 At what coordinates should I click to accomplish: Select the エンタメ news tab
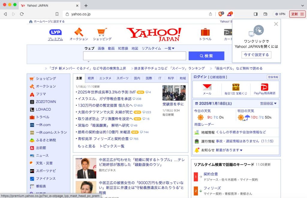(105, 78)
